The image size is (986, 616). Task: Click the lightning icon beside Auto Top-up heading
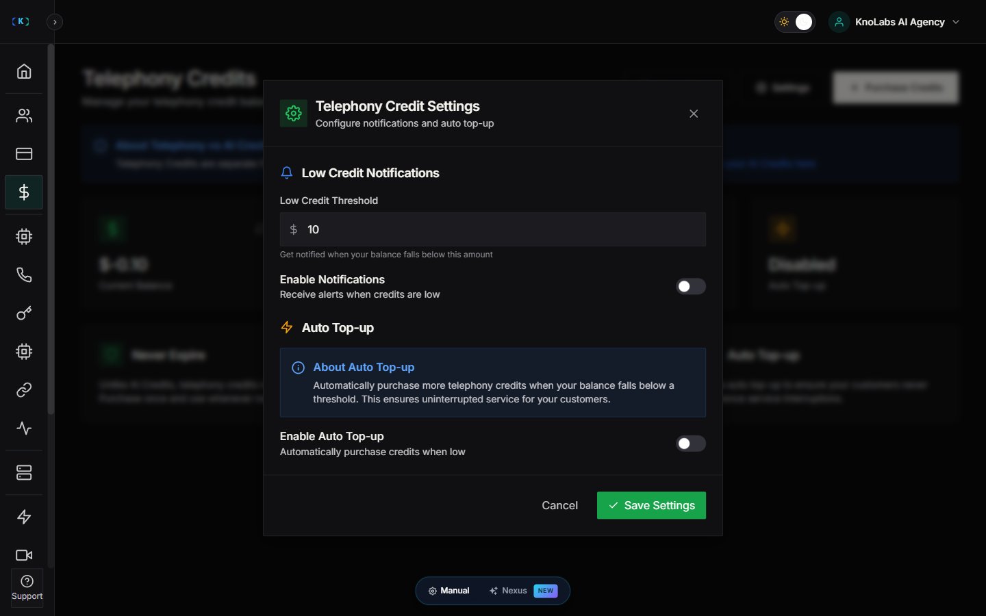pyautogui.click(x=287, y=328)
